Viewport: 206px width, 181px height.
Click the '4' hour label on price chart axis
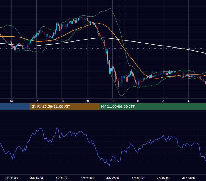[188, 101]
